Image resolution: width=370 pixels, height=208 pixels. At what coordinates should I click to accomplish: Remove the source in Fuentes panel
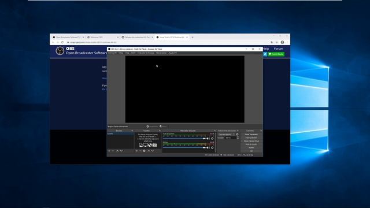[140, 151]
